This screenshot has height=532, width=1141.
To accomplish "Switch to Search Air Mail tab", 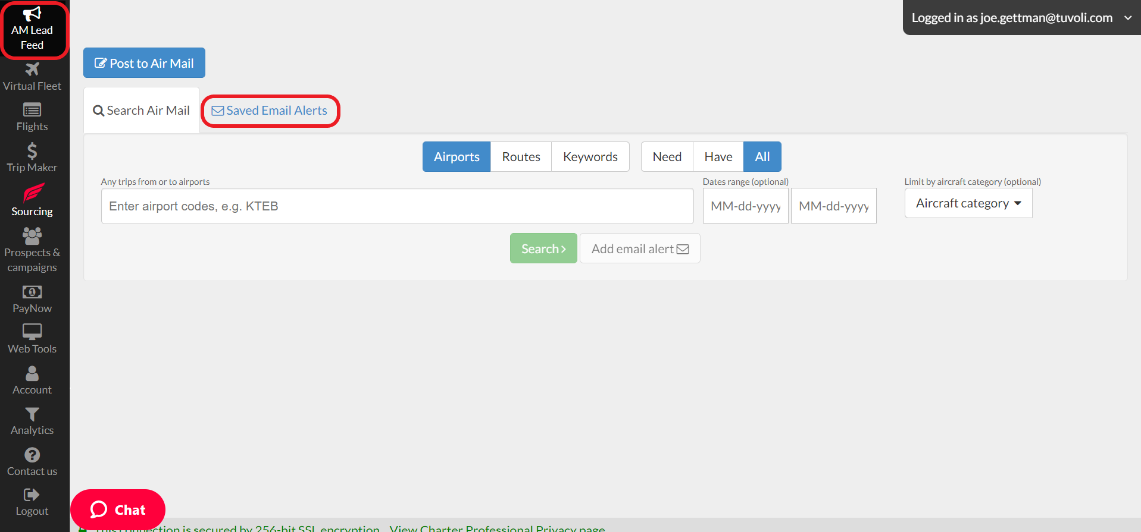I will 142,111.
